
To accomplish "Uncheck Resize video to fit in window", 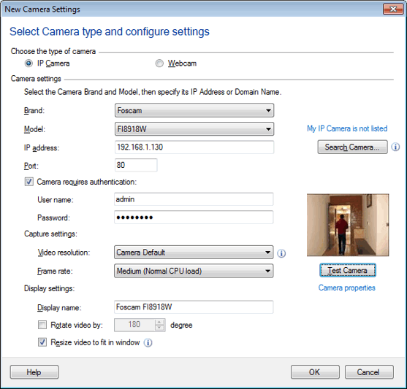I will tap(42, 342).
